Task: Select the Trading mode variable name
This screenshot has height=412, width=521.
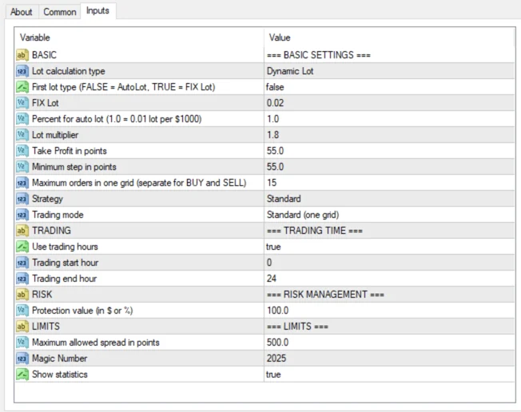Action: point(58,215)
